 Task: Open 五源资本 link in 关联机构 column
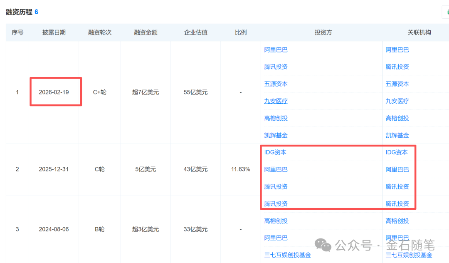pyautogui.click(x=397, y=84)
